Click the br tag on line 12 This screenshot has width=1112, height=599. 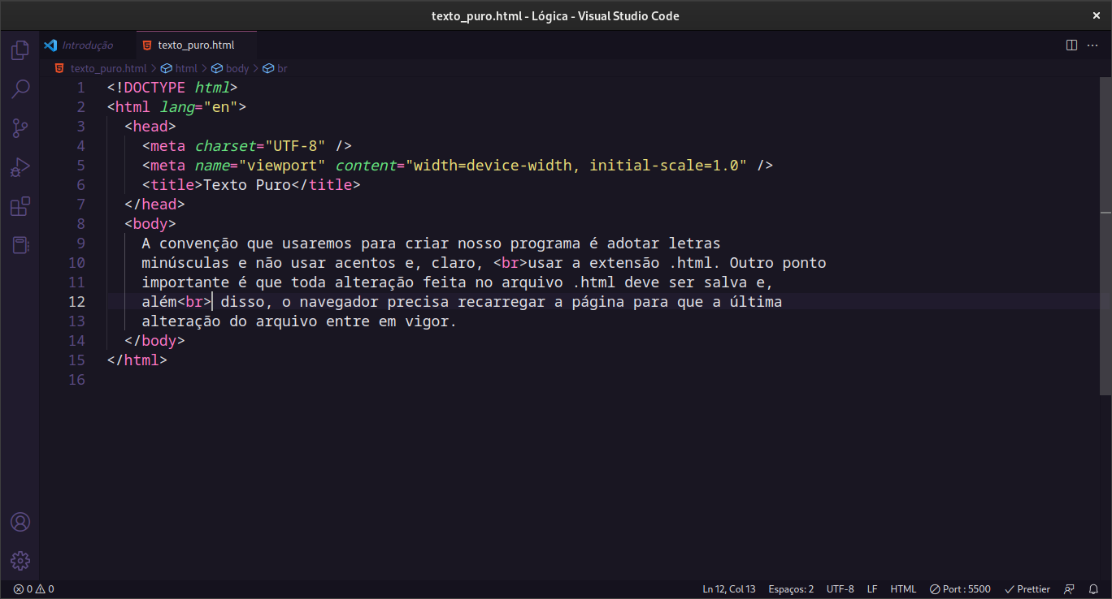coord(195,302)
